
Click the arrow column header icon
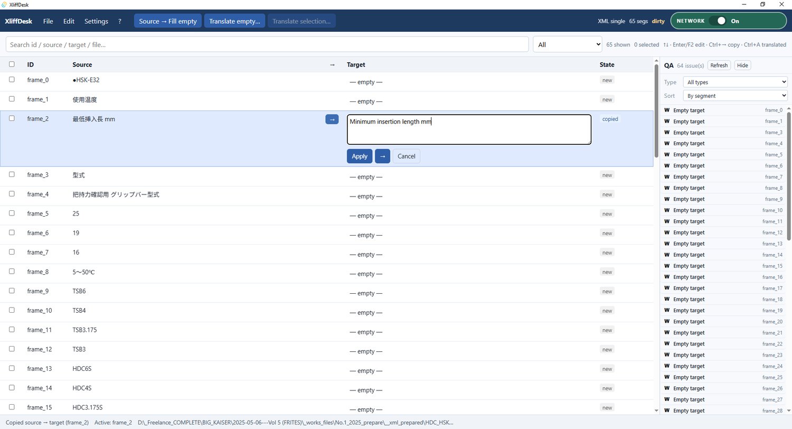(332, 64)
